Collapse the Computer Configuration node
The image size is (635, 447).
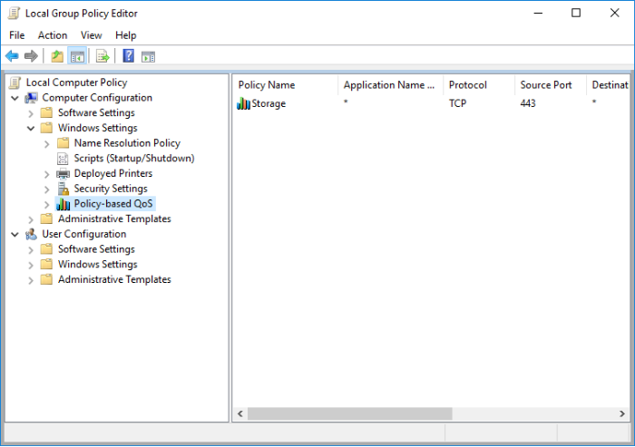[x=15, y=98]
